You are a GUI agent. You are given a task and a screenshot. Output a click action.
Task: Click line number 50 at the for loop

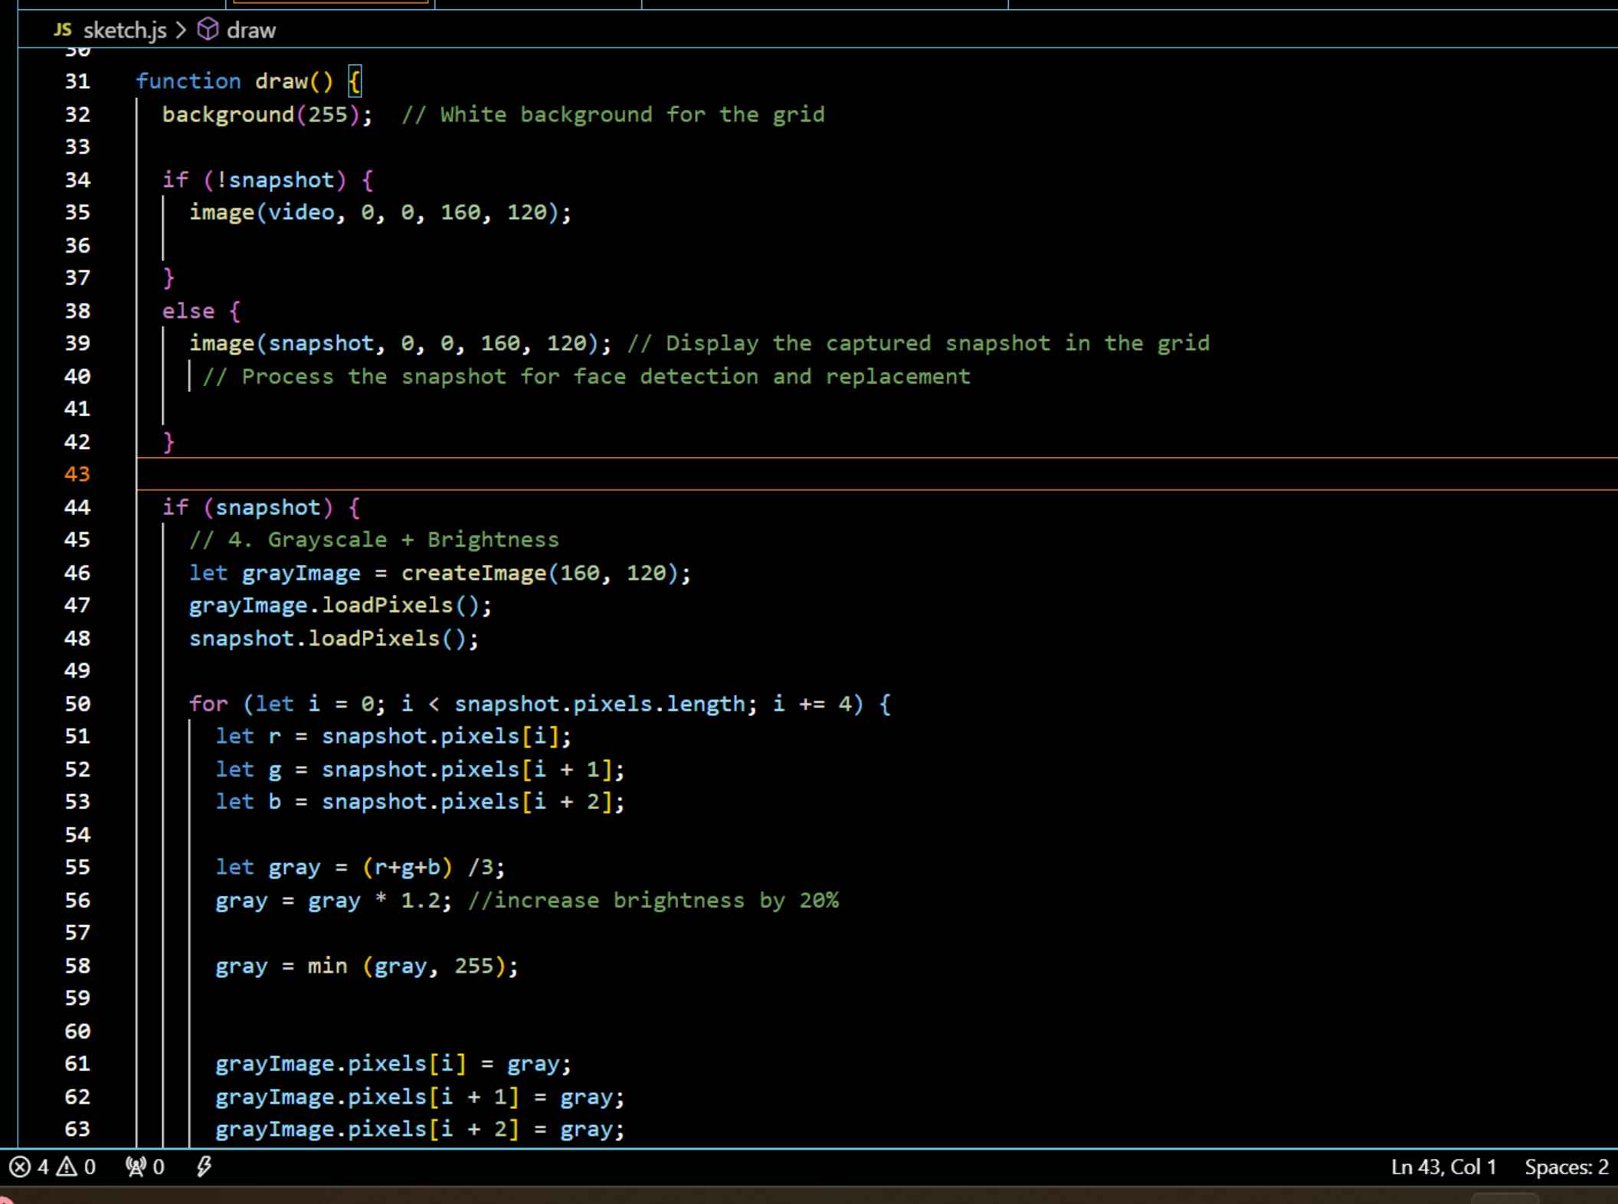coord(77,704)
